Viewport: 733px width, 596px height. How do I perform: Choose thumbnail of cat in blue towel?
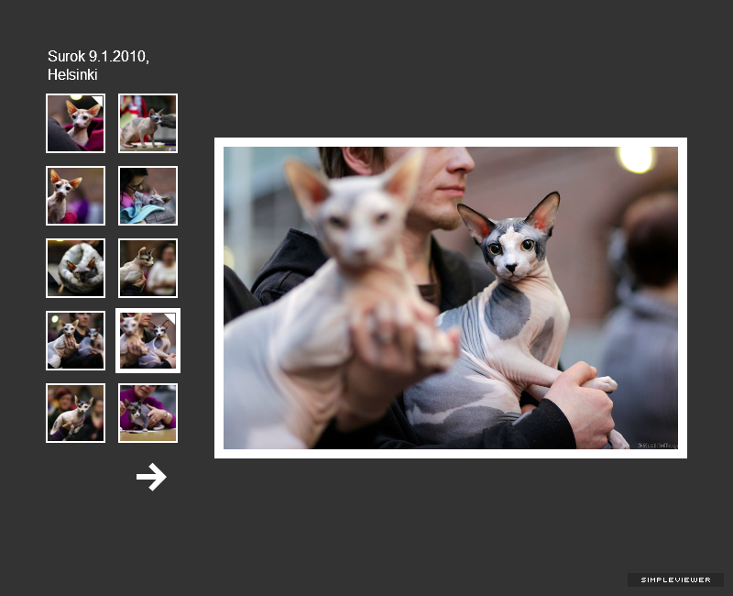148,195
